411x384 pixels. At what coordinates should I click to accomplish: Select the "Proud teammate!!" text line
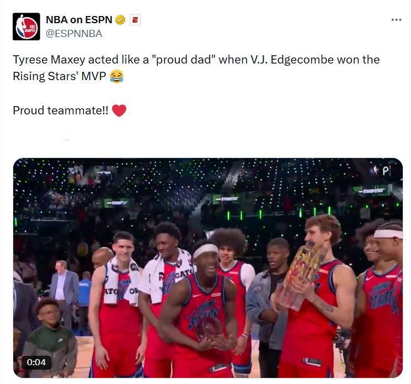61,111
